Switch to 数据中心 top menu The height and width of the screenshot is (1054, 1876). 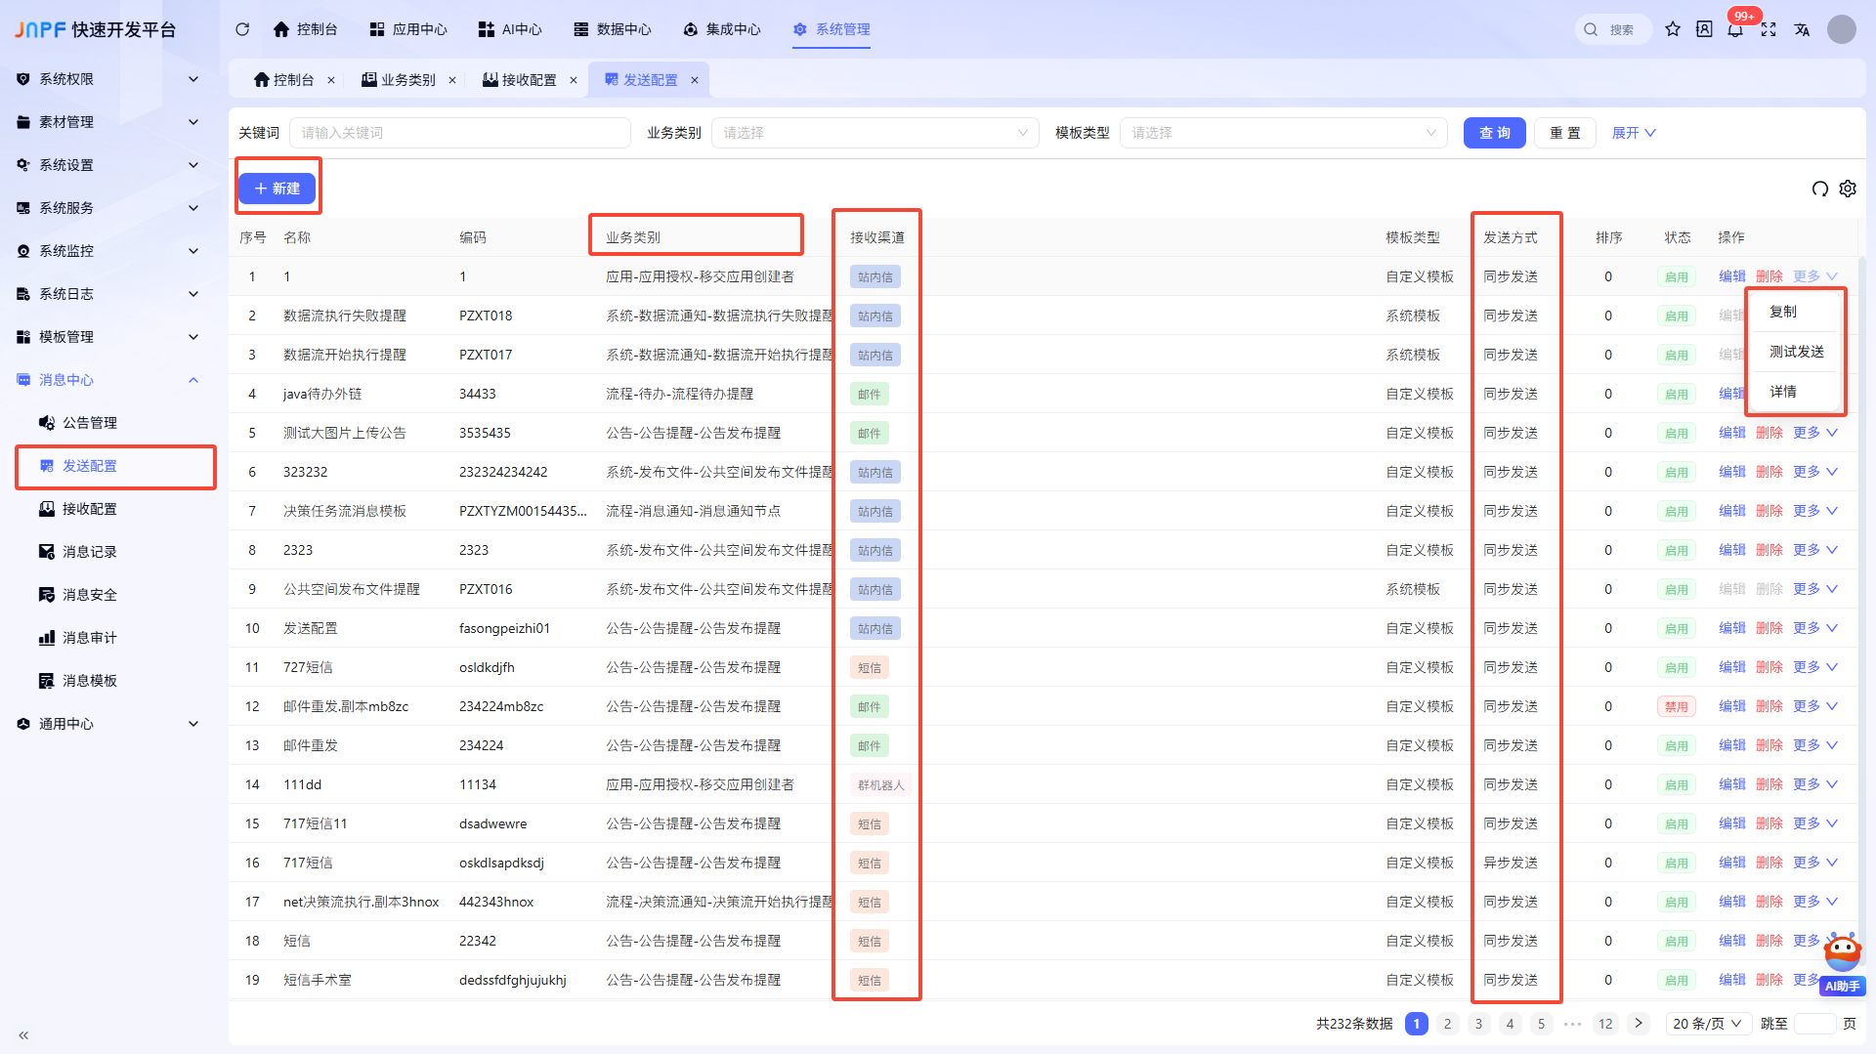pyautogui.click(x=613, y=29)
